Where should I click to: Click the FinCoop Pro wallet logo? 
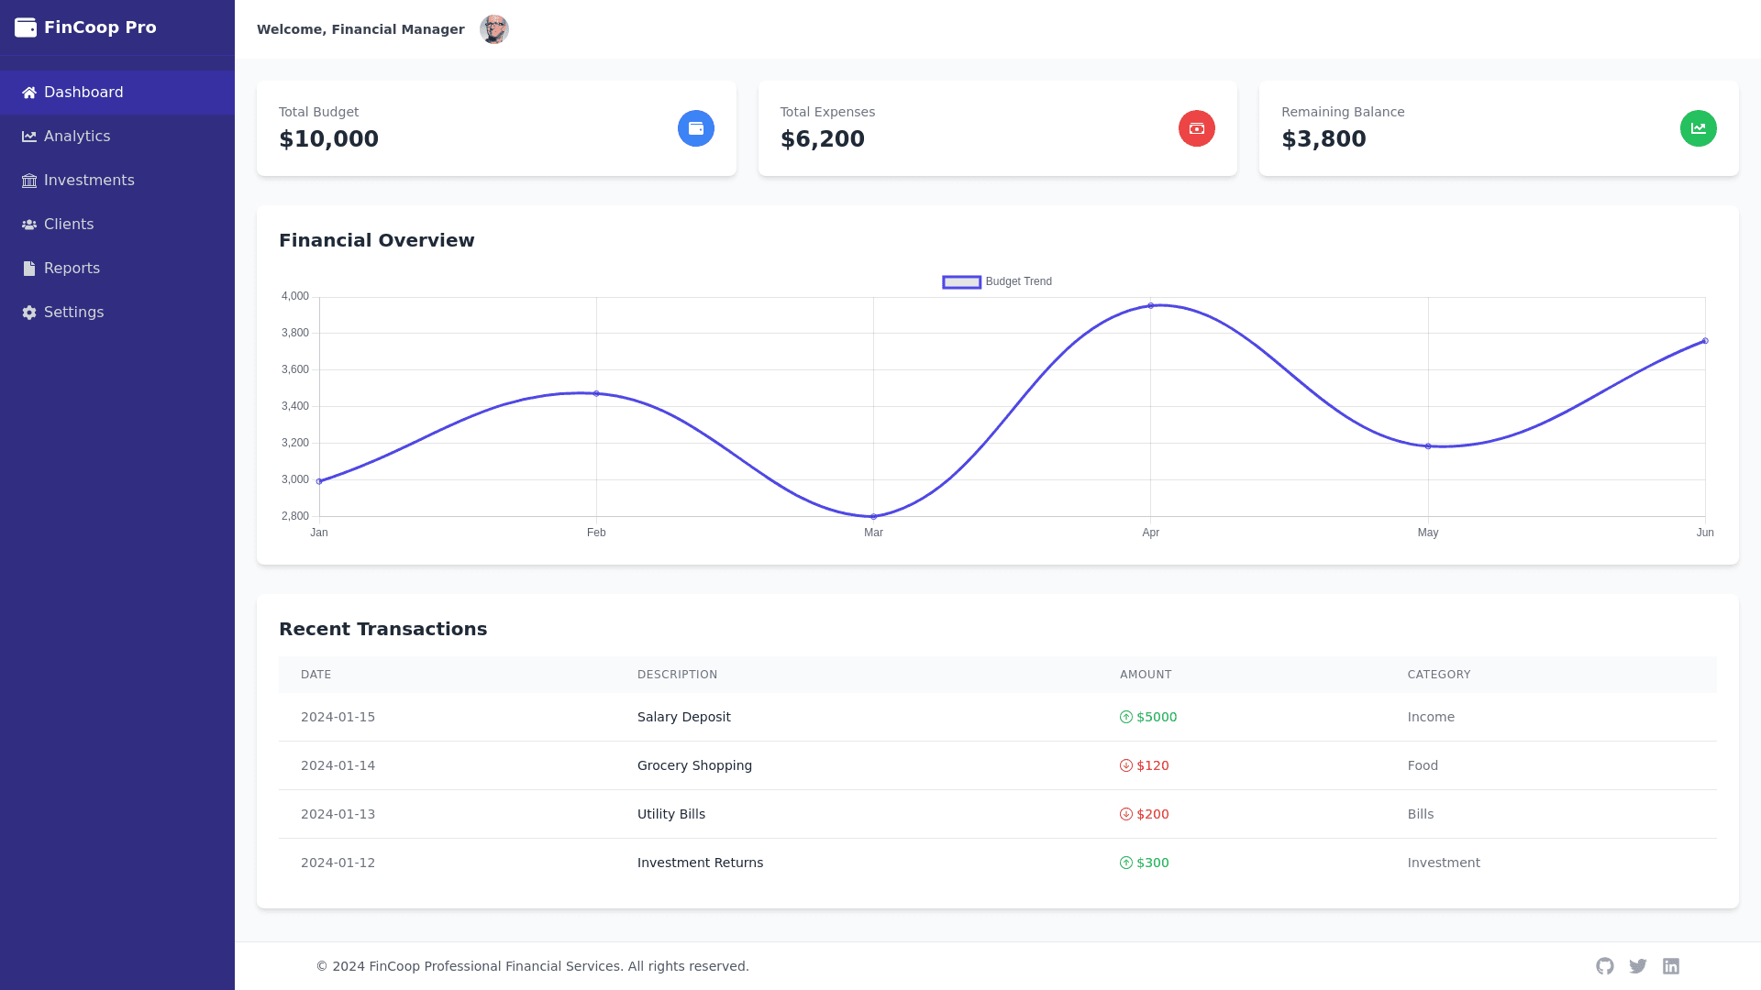[26, 27]
